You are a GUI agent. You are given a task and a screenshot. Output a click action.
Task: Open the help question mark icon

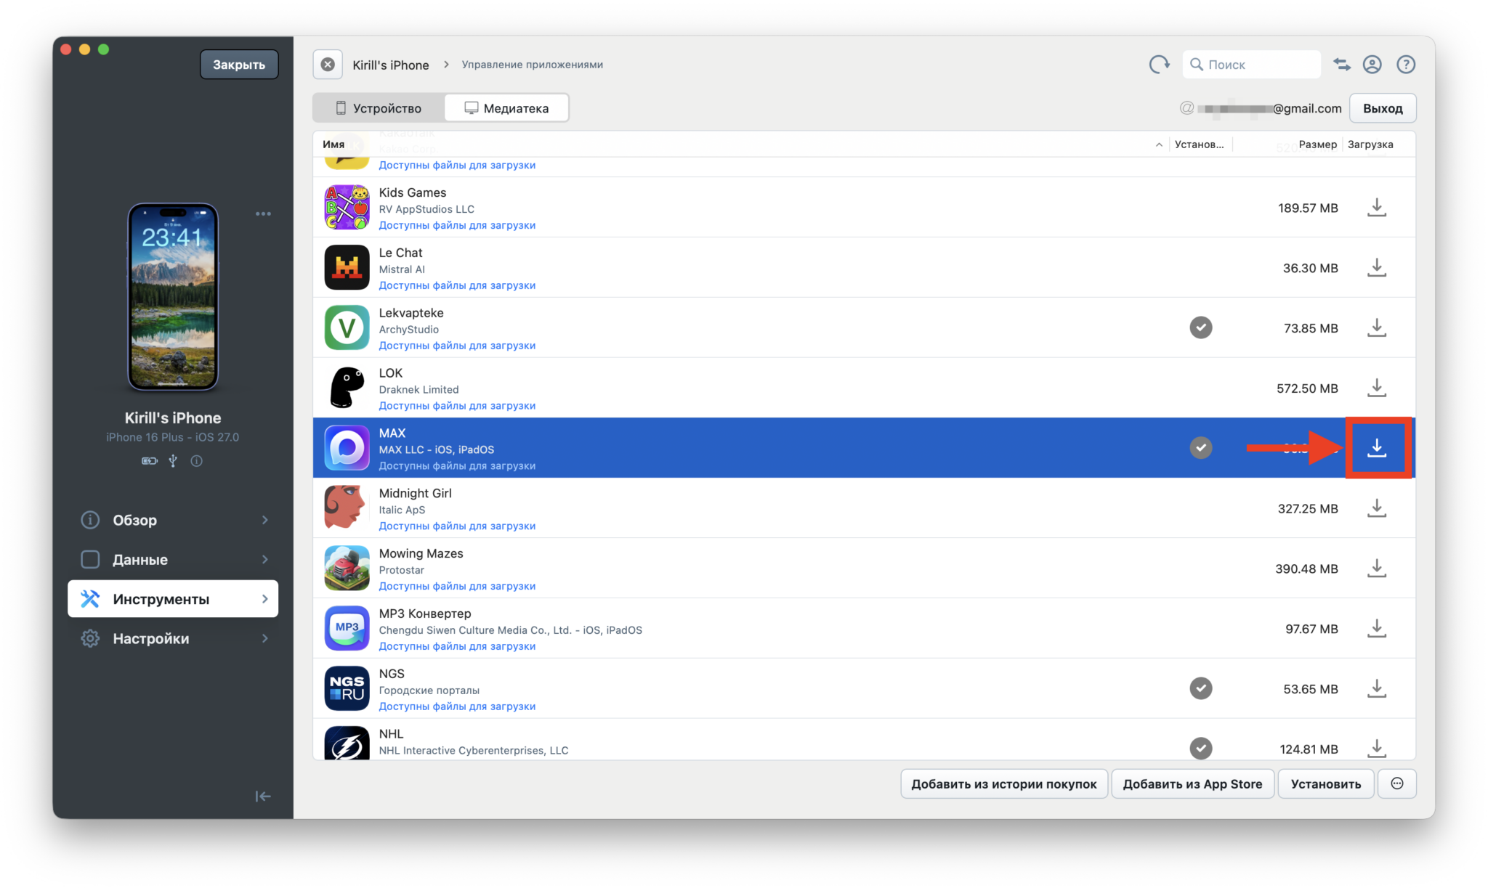tap(1406, 65)
